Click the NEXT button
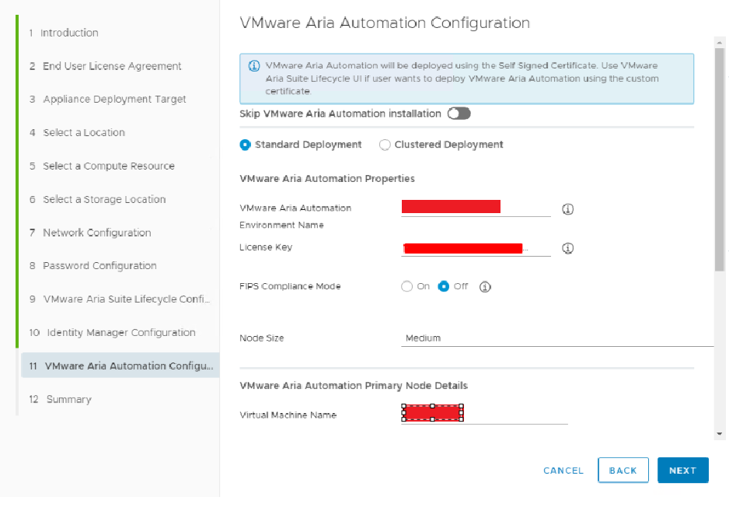The height and width of the screenshot is (511, 729). pyautogui.click(x=683, y=471)
